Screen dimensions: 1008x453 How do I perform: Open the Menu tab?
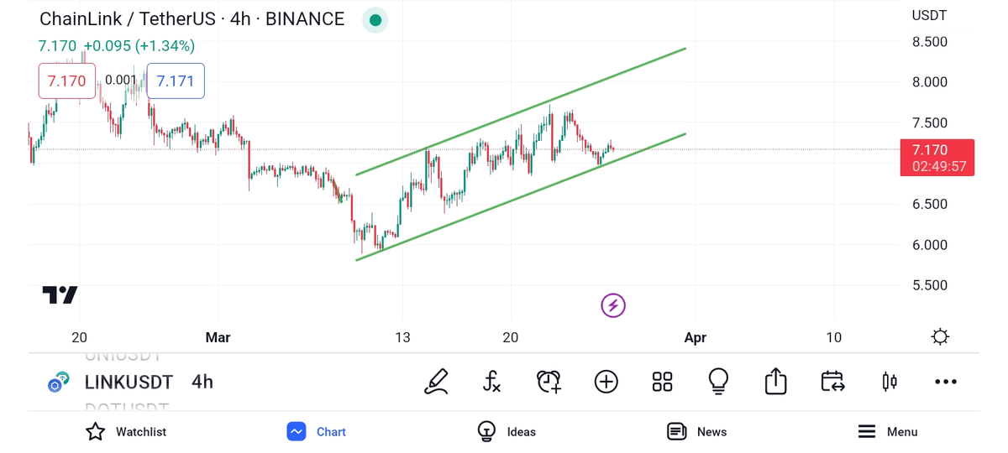coord(887,431)
